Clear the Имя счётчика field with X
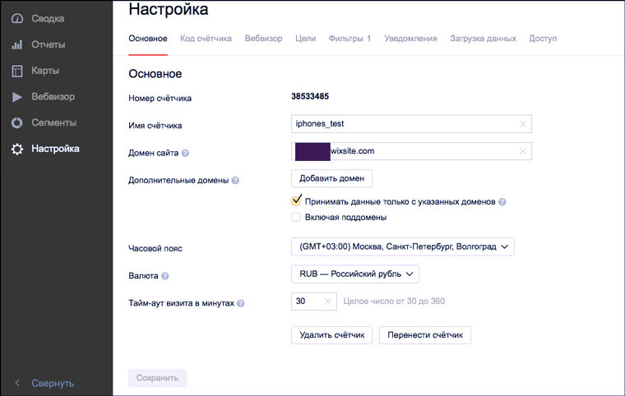 pyautogui.click(x=523, y=124)
